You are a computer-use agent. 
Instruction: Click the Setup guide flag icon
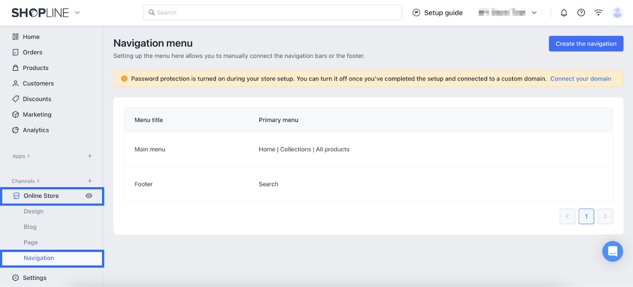tap(416, 13)
